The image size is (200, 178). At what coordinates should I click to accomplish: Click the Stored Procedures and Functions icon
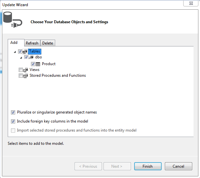[x=25, y=76]
